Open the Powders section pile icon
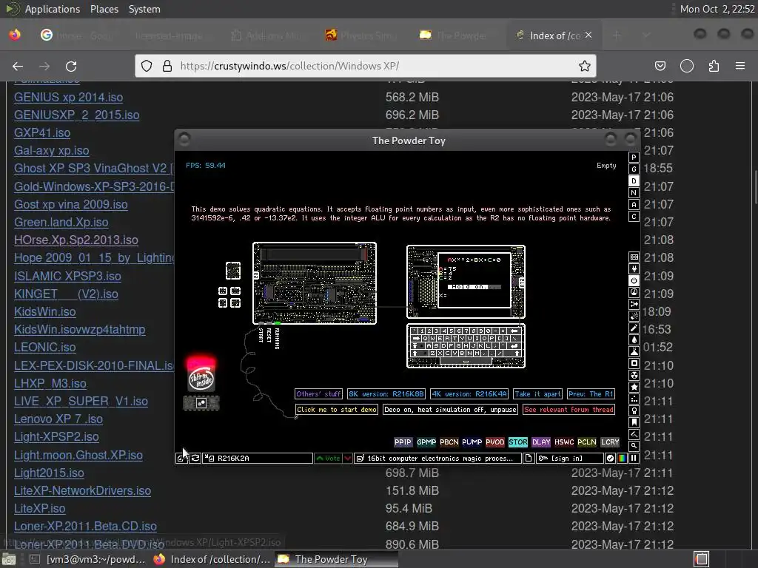758x568 pixels. (634, 351)
